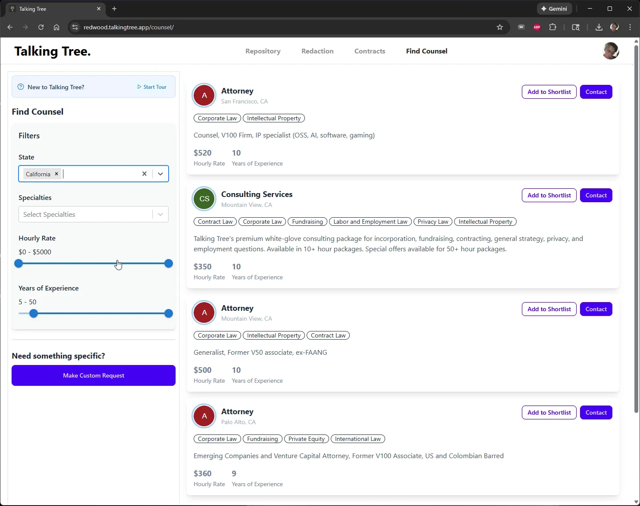Contact Consulting Services
This screenshot has height=506, width=640.
pos(596,195)
